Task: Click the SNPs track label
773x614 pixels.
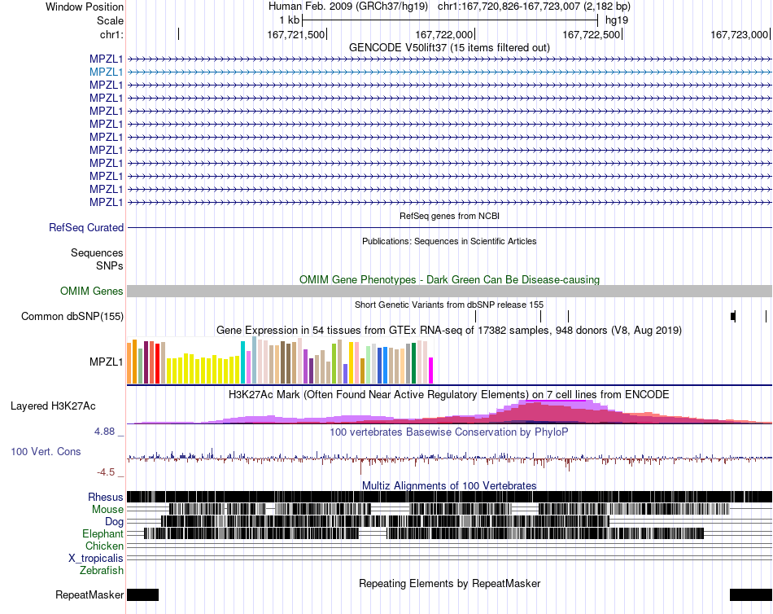Action: pyautogui.click(x=110, y=265)
